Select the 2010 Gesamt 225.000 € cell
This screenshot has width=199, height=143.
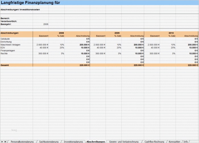tap(187, 65)
